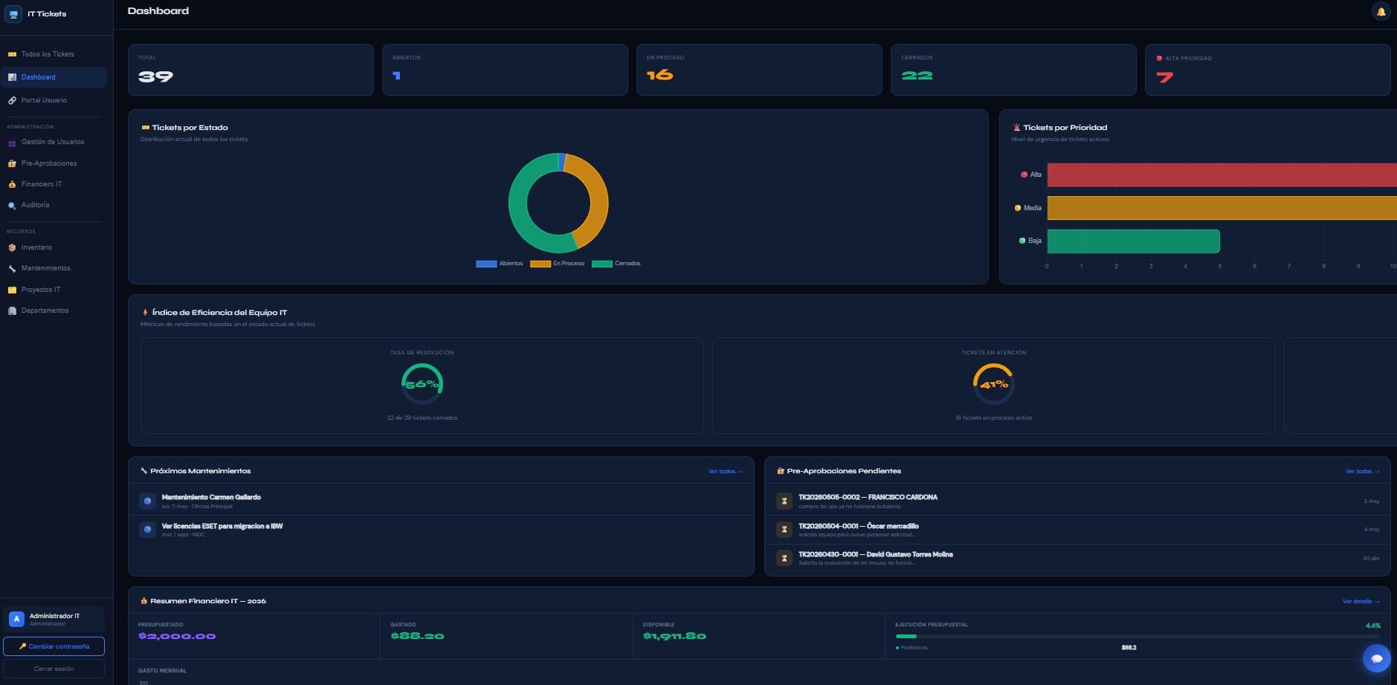The height and width of the screenshot is (685, 1397).
Task: Click the Ver licencias ESET status icon
Action: coord(147,530)
